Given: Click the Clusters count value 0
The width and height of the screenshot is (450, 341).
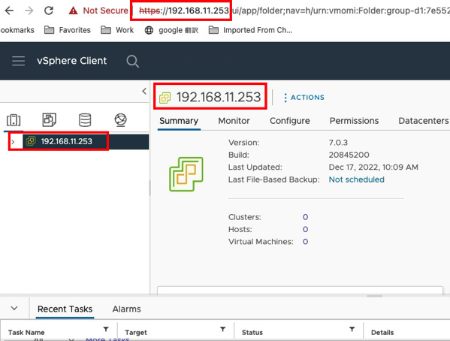Looking at the screenshot, I should pos(305,217).
